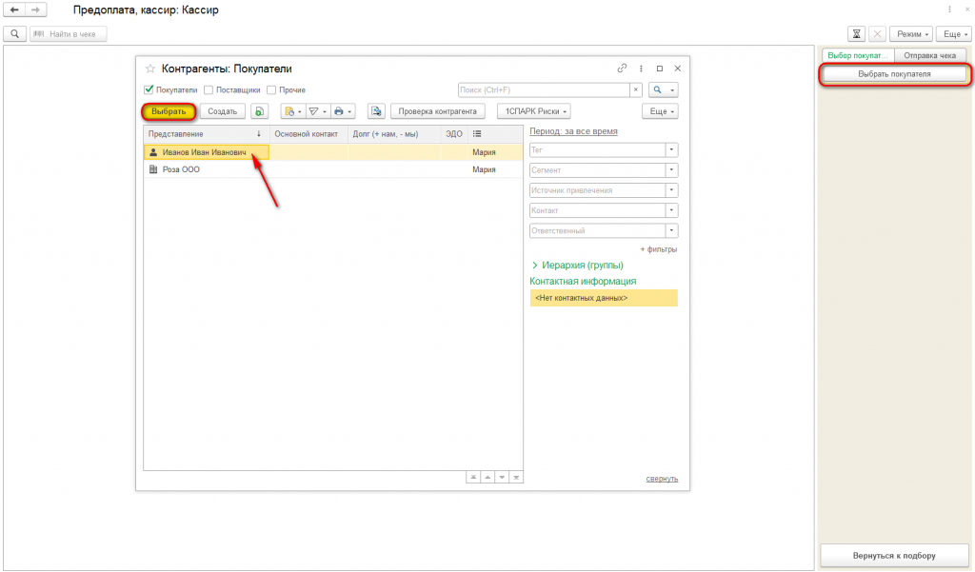975x572 pixels.
Task: Click the свернуть link
Action: pos(662,479)
